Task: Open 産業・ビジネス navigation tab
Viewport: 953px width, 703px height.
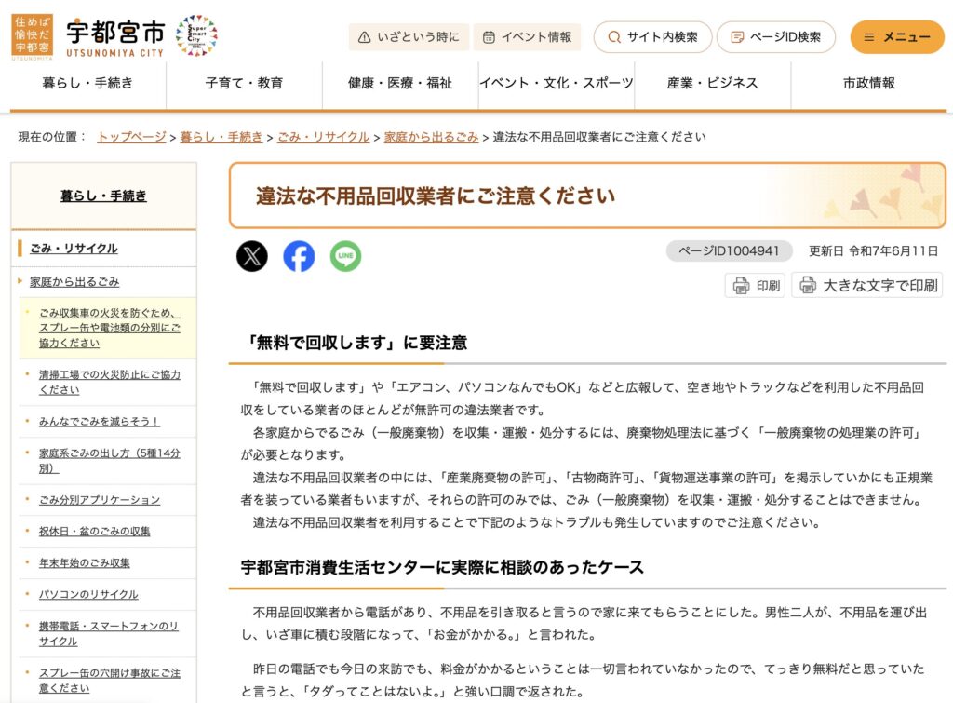Action: (712, 83)
